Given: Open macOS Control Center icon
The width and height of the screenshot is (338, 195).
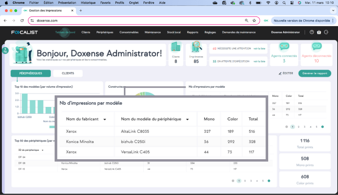Looking at the screenshot, I should click(292, 3).
